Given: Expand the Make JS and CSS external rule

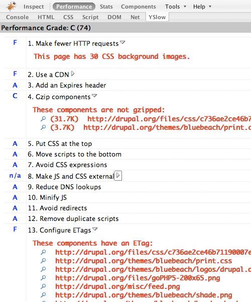Looking at the screenshot, I should (x=118, y=176).
